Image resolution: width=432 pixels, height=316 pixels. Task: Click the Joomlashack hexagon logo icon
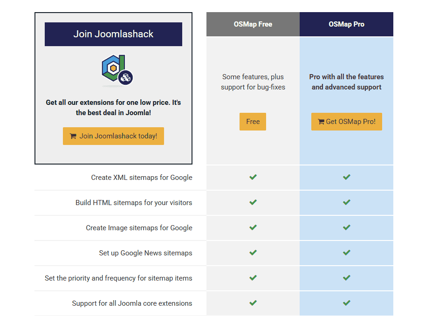click(x=113, y=68)
